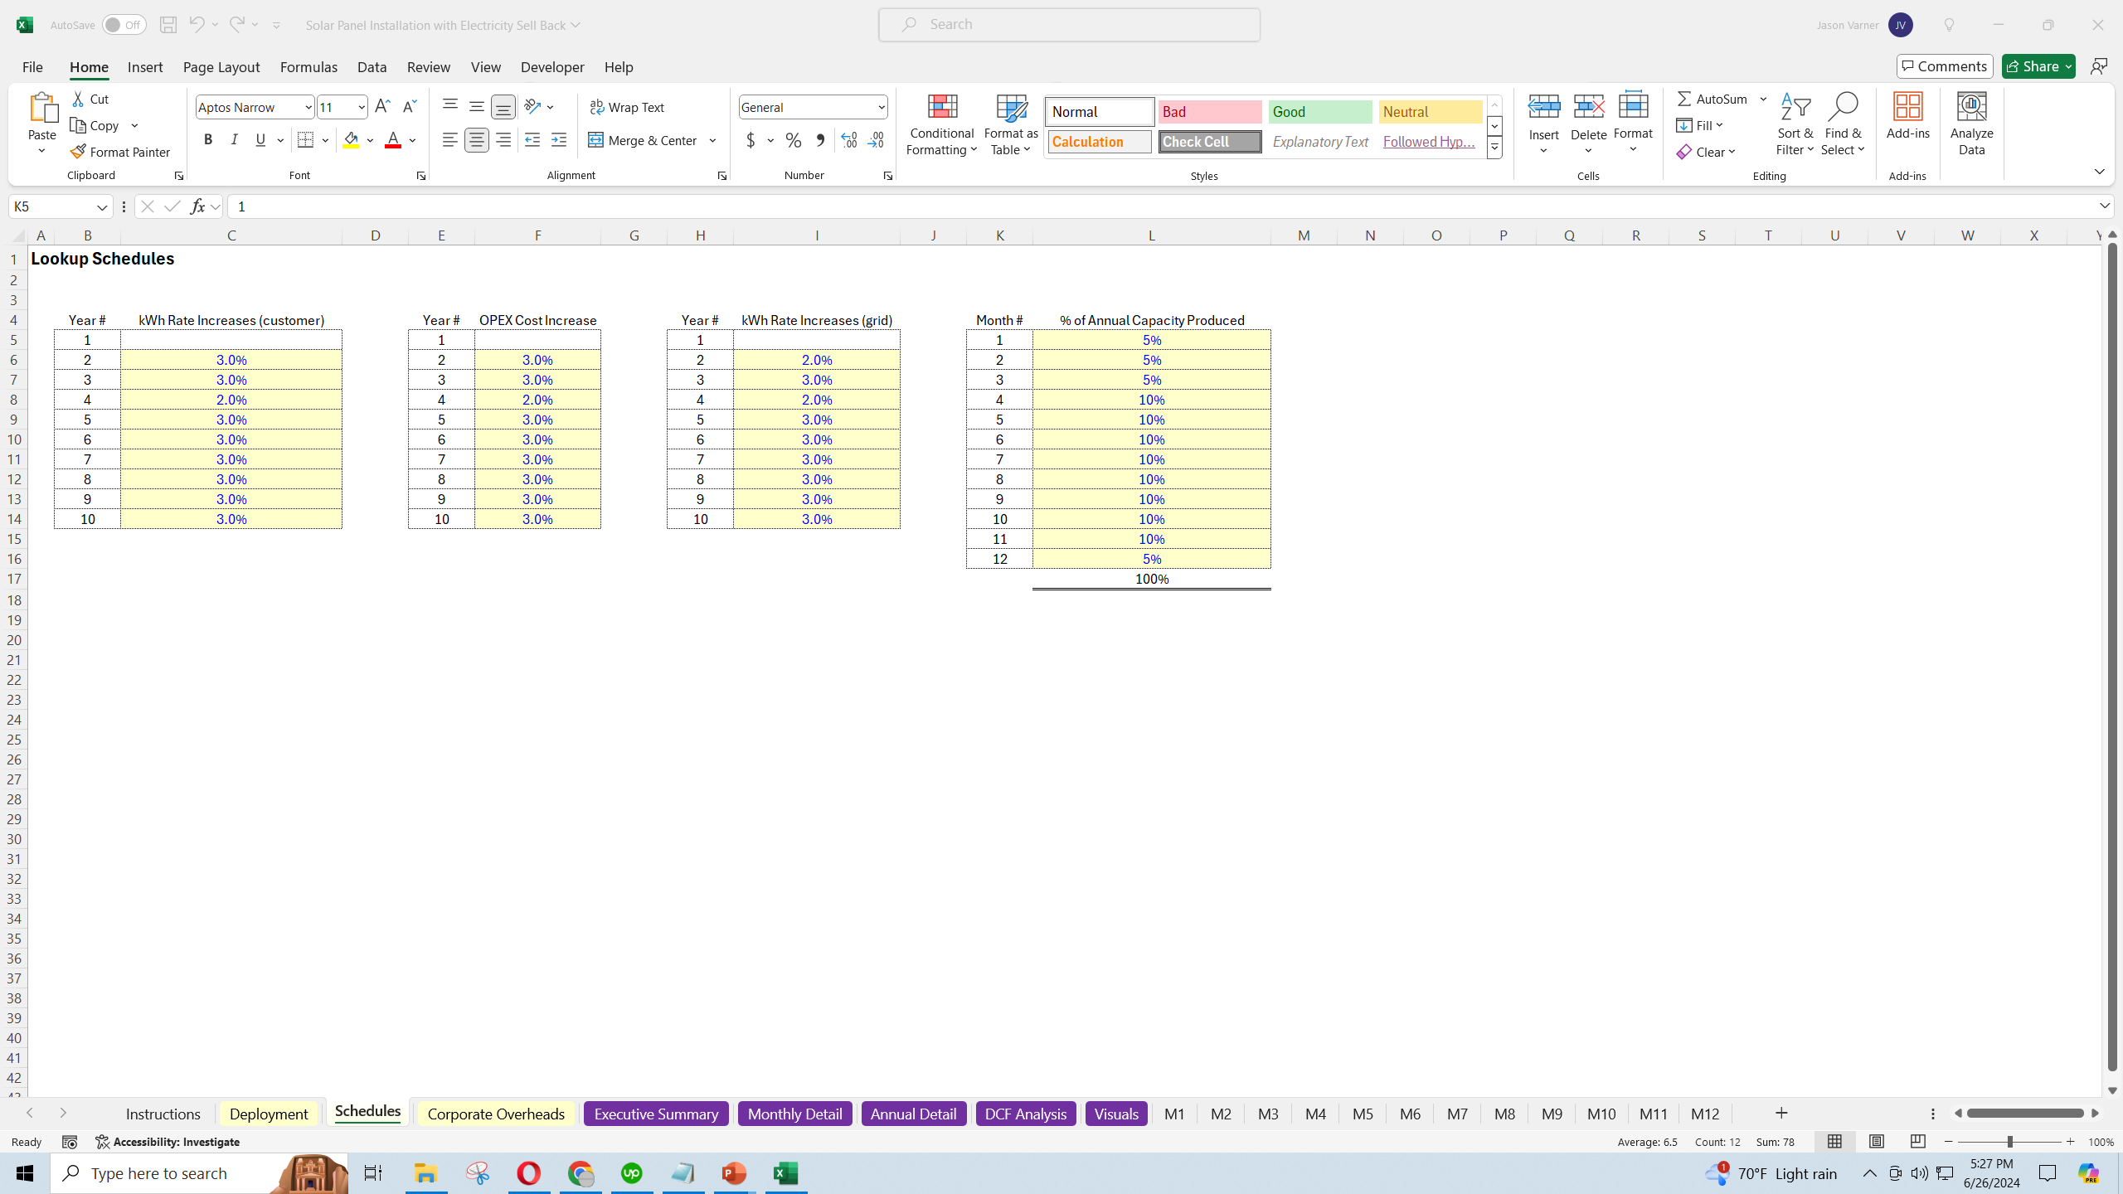
Task: Toggle AutoSave switch
Action: click(124, 25)
